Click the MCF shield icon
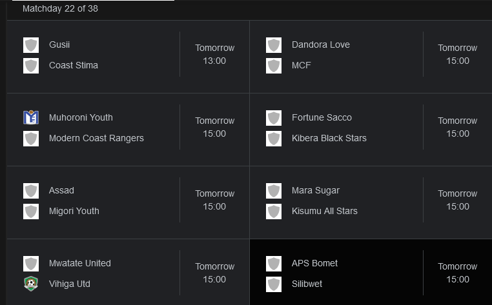492x305 pixels. tap(274, 66)
